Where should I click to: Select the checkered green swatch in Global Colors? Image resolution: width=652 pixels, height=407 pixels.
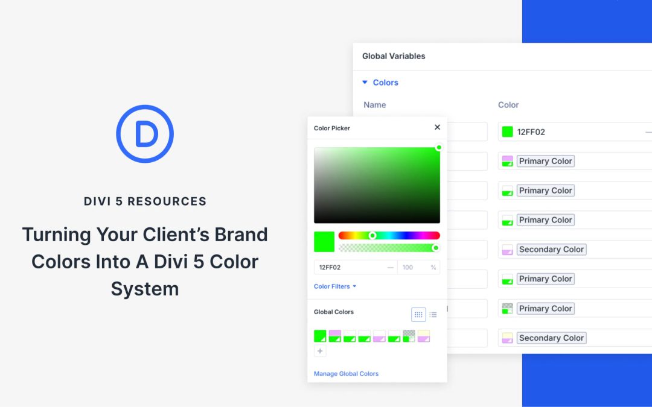(x=409, y=336)
